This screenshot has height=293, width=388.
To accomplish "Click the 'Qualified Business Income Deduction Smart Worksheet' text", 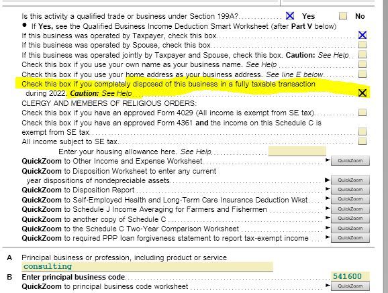I will click(x=175, y=26).
